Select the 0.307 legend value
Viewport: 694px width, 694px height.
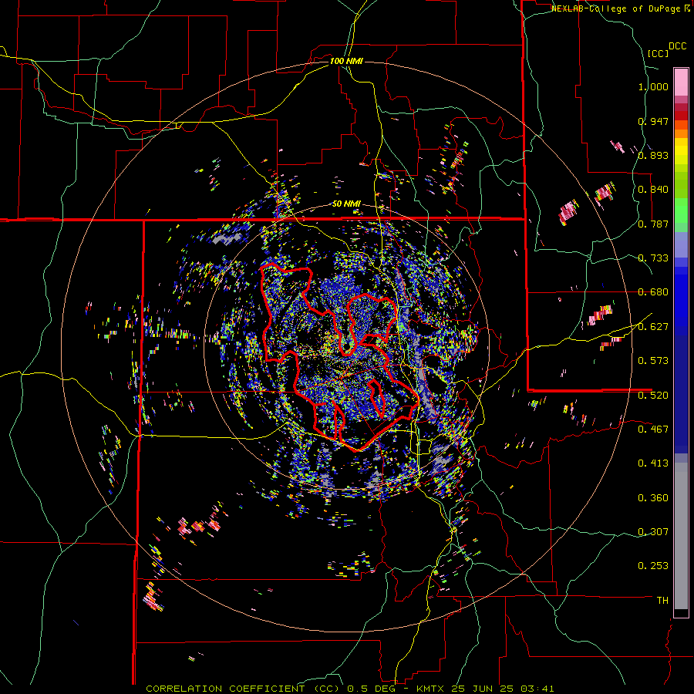653,532
